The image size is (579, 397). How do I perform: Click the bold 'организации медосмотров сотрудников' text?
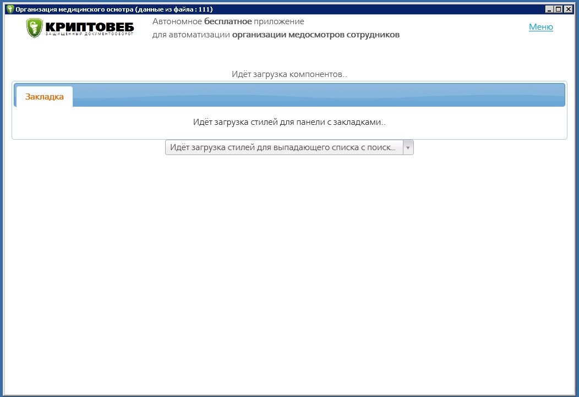(315, 35)
